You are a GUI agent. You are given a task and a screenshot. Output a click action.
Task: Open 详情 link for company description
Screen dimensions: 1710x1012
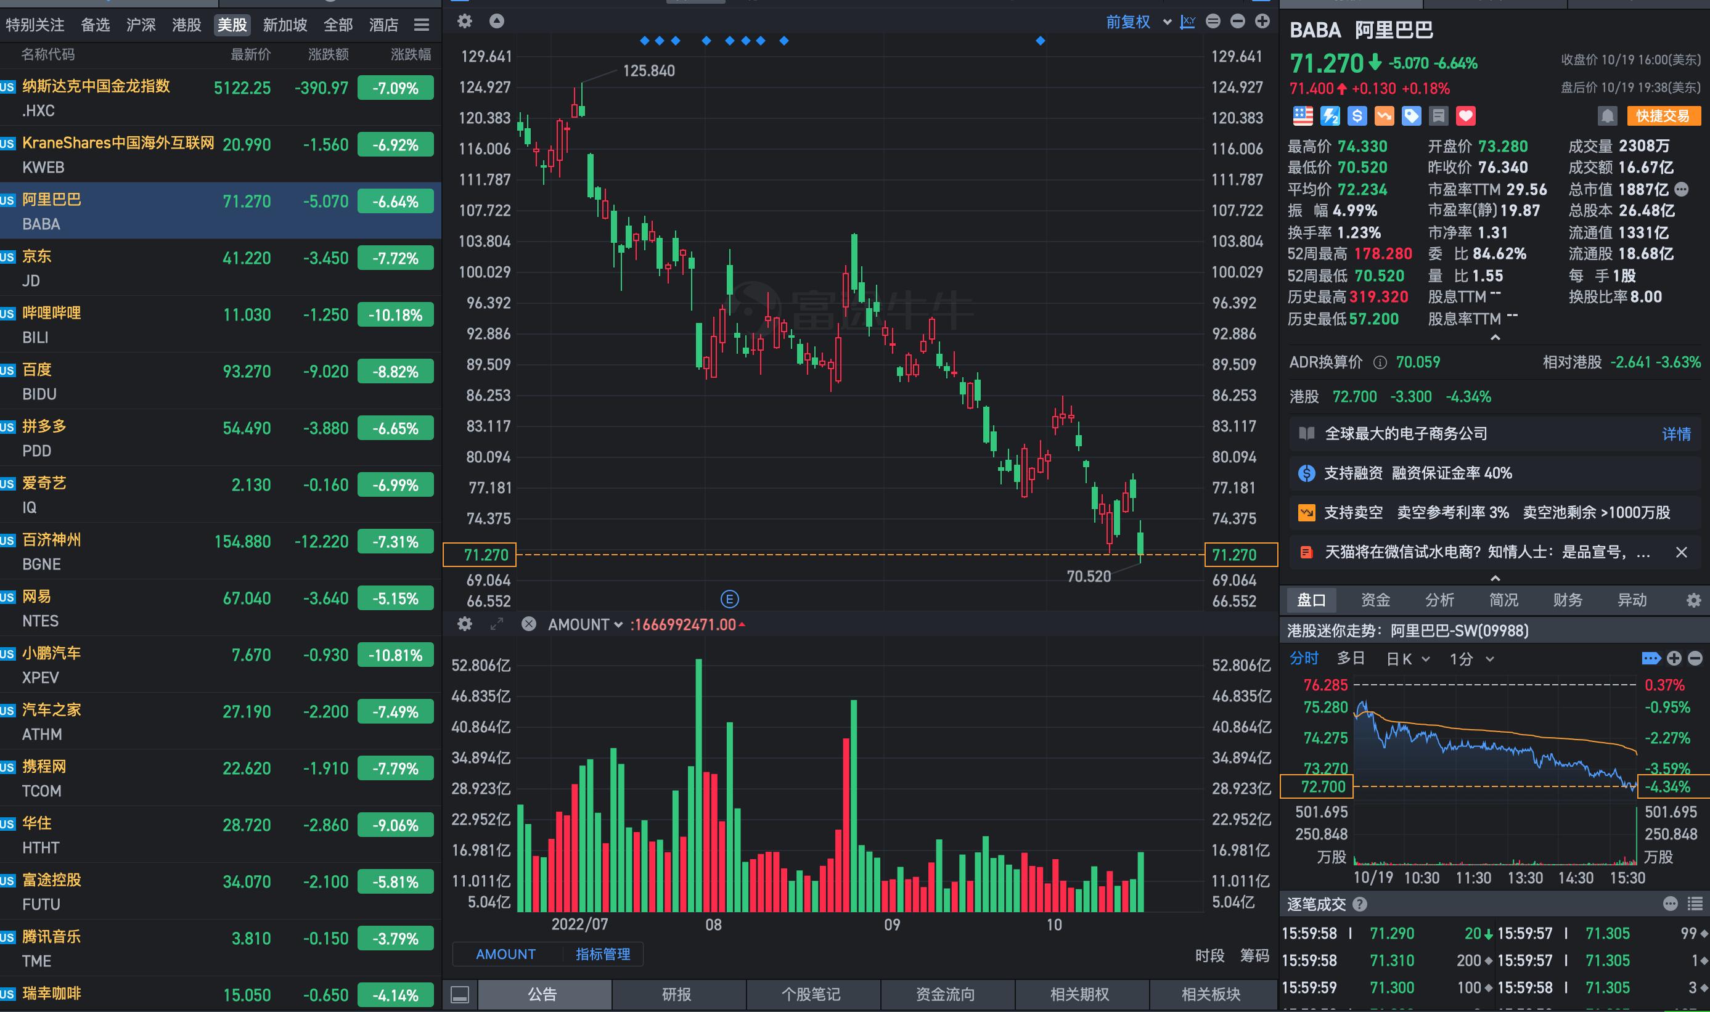point(1676,434)
